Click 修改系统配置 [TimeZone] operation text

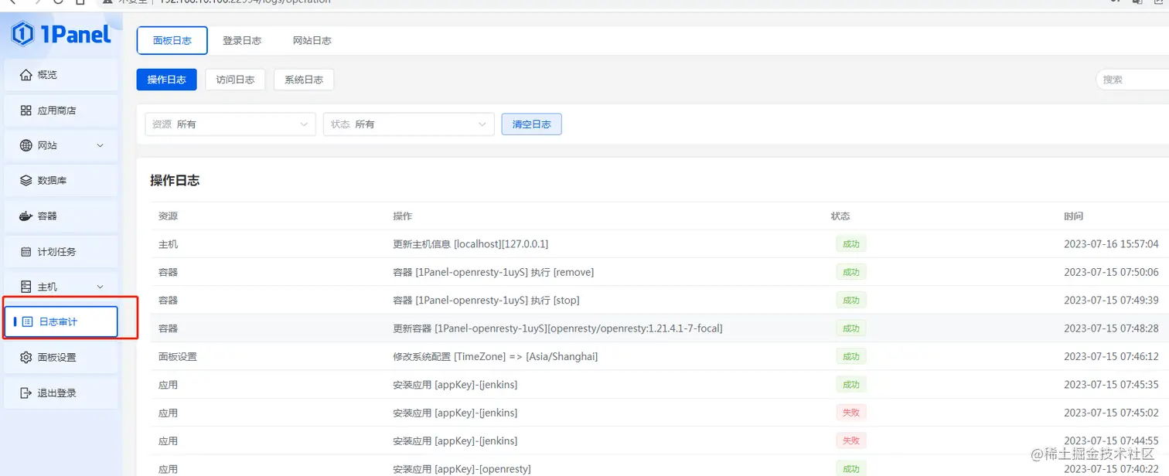(496, 356)
